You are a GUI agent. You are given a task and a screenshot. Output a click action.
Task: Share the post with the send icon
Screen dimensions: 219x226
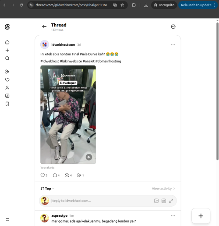pyautogui.click(x=79, y=175)
